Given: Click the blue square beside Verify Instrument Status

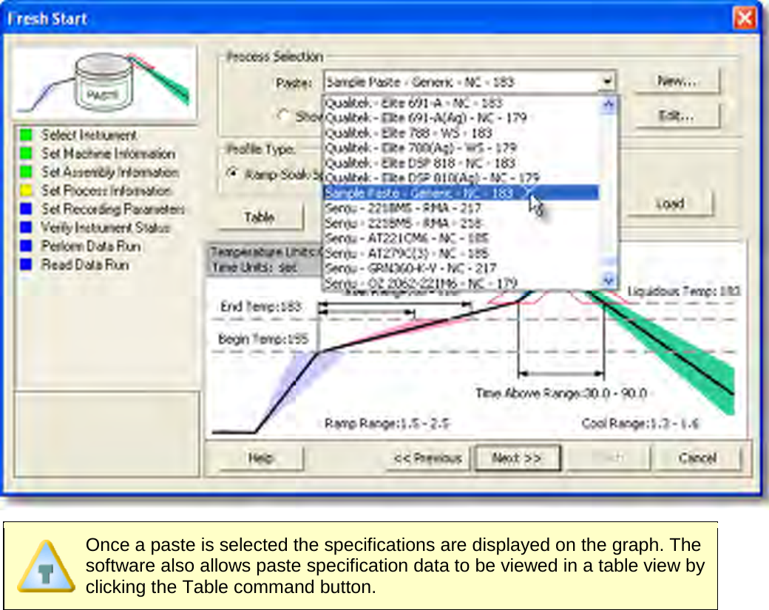Looking at the screenshot, I should (26, 227).
